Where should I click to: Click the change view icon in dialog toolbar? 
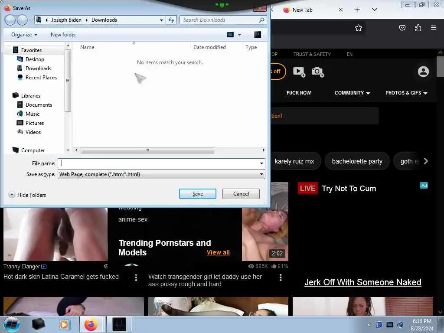click(x=230, y=35)
